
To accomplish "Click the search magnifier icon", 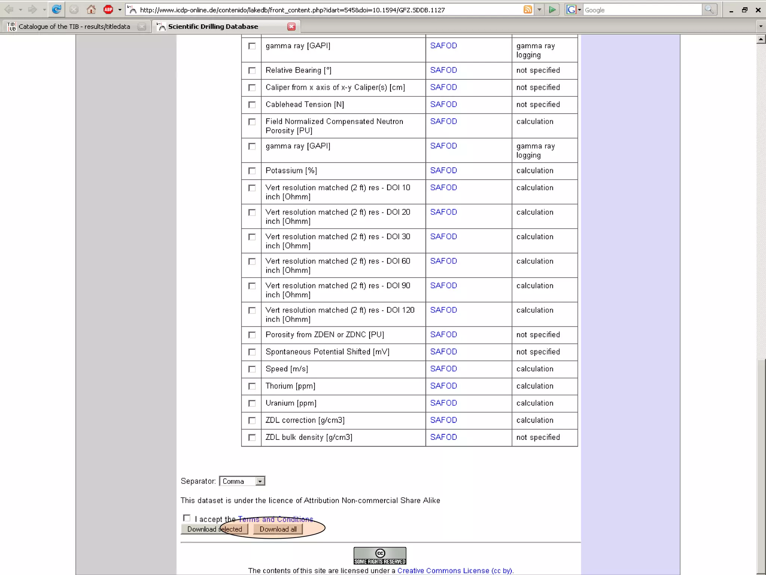I will 709,10.
